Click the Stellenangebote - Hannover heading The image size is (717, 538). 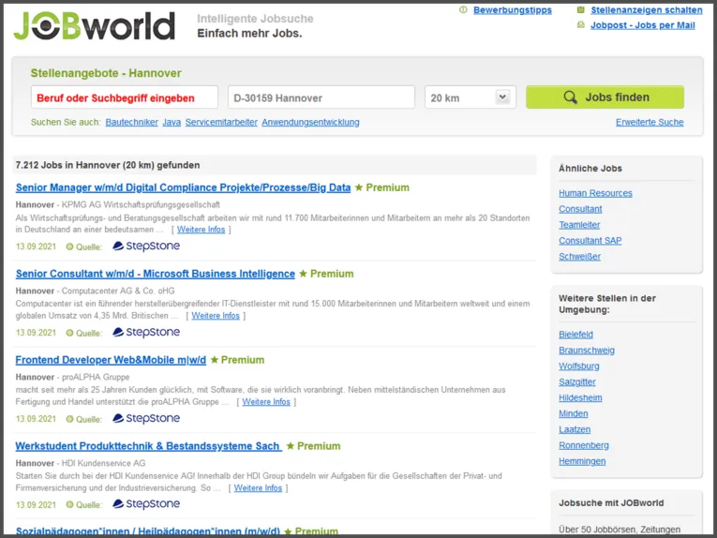106,73
